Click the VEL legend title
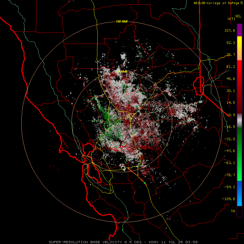Viewport: 244px width, 244px height. tap(238, 16)
